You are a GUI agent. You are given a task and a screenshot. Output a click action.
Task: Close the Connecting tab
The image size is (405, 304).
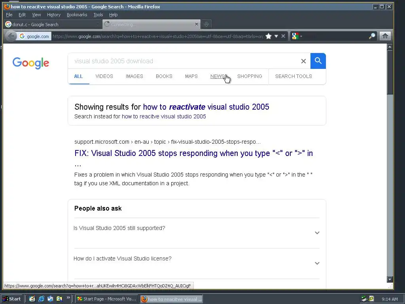(x=197, y=24)
